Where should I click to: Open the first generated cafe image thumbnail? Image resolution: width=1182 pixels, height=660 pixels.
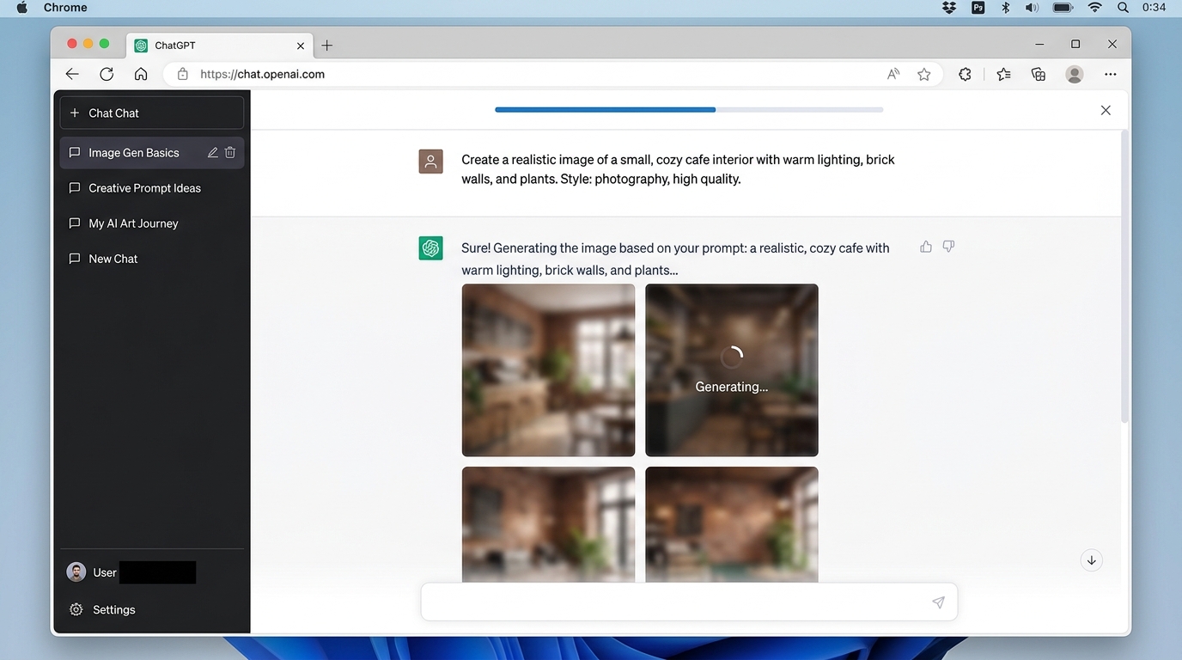coord(548,370)
